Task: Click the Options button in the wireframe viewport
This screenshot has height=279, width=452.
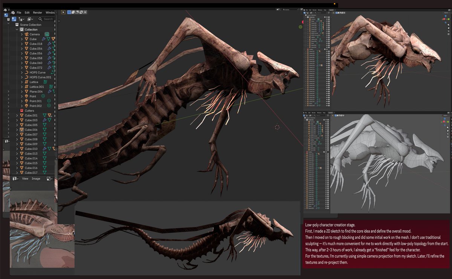Action: (446, 116)
